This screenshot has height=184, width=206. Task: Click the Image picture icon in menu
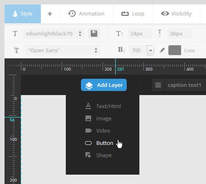pos(88,118)
